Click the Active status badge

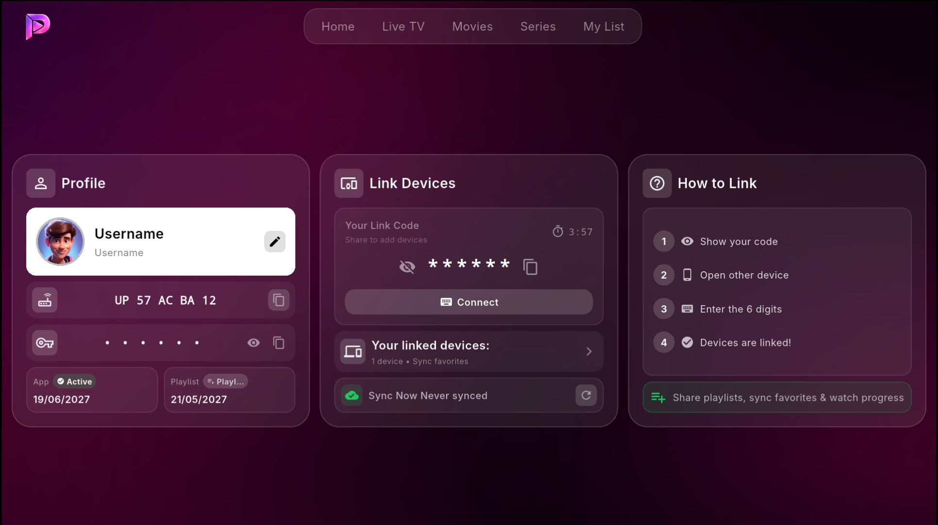[74, 381]
